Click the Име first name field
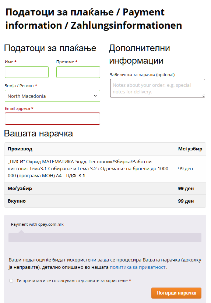 pyautogui.click(x=27, y=72)
